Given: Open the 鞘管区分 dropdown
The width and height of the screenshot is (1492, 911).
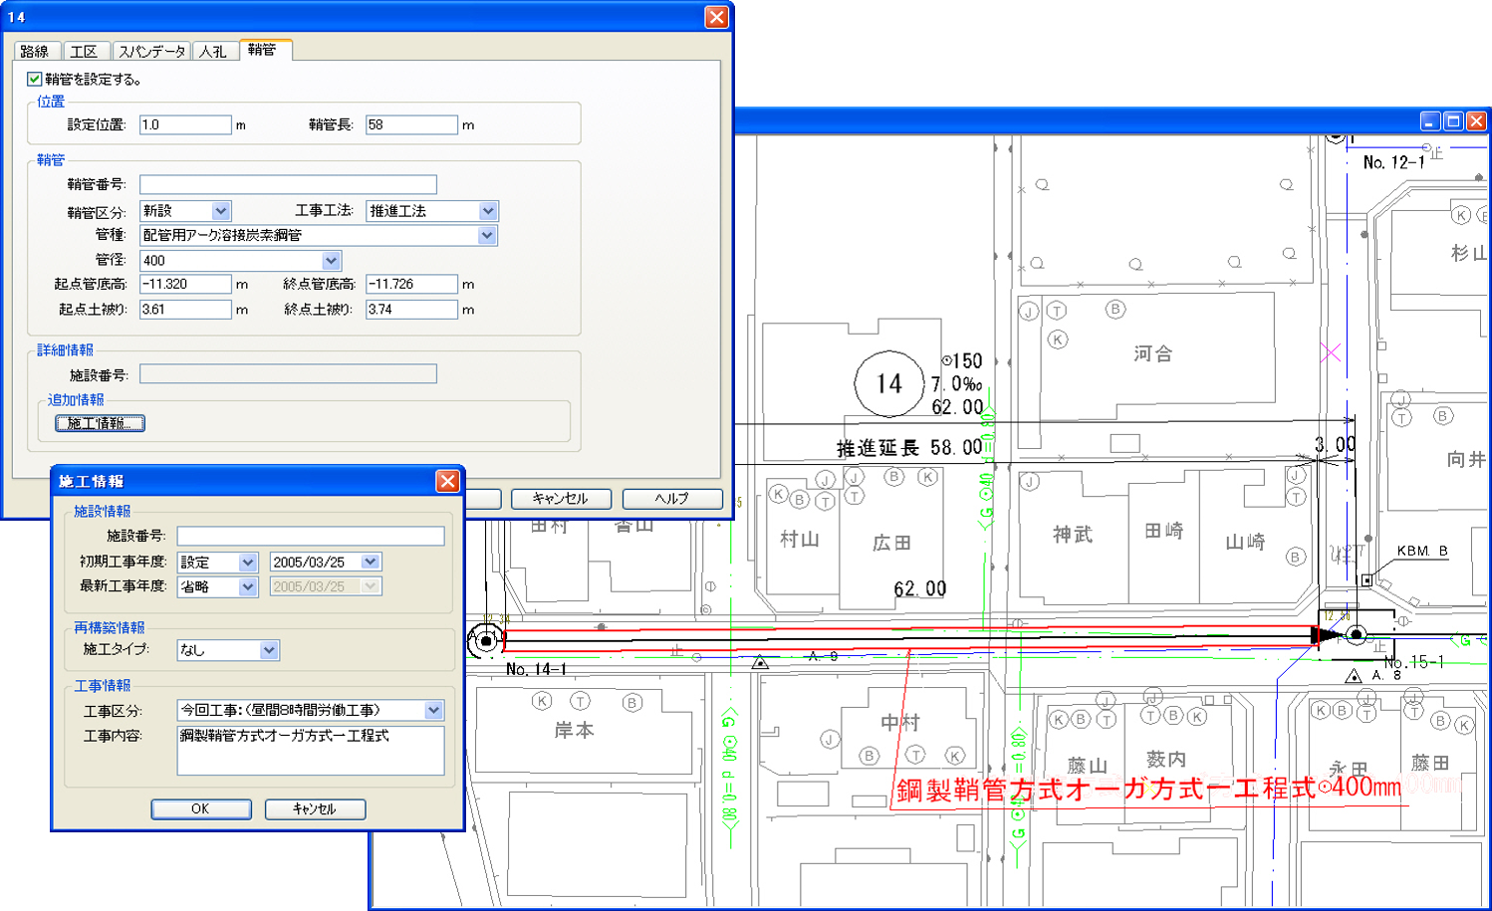Looking at the screenshot, I should pyautogui.click(x=221, y=211).
